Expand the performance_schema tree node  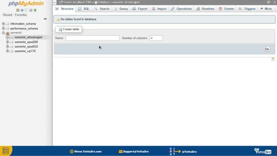point(3,28)
